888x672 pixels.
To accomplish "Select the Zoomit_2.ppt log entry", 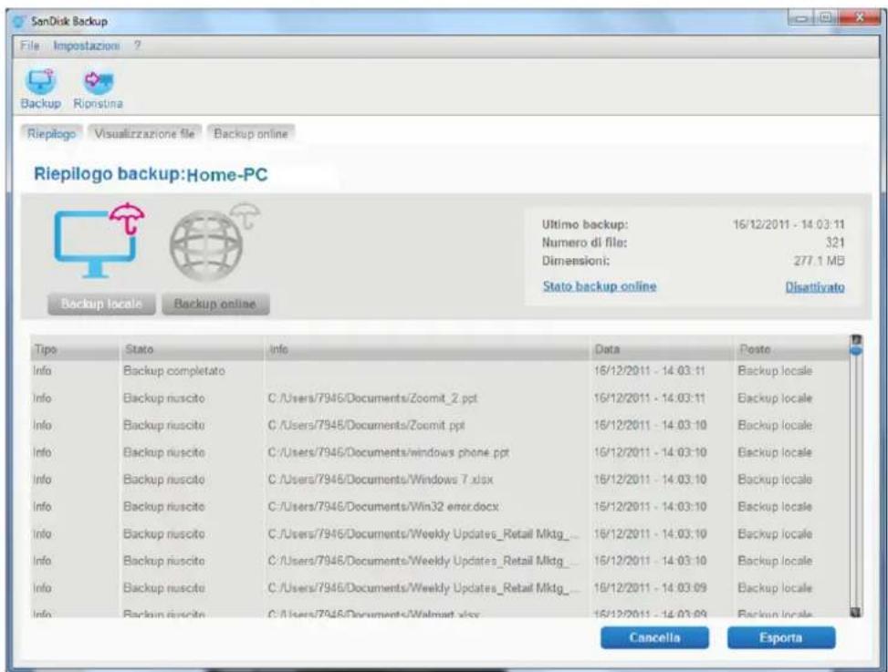I will click(440, 398).
